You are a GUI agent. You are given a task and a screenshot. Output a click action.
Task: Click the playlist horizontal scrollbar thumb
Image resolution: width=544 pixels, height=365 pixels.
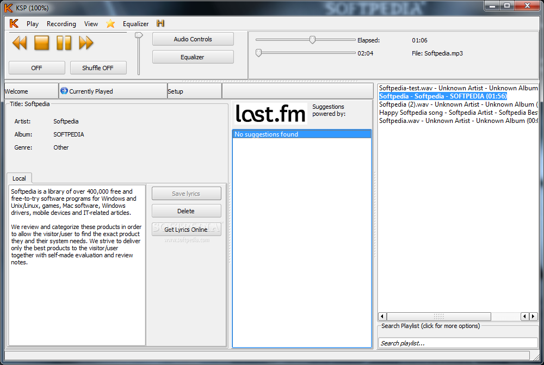click(439, 317)
